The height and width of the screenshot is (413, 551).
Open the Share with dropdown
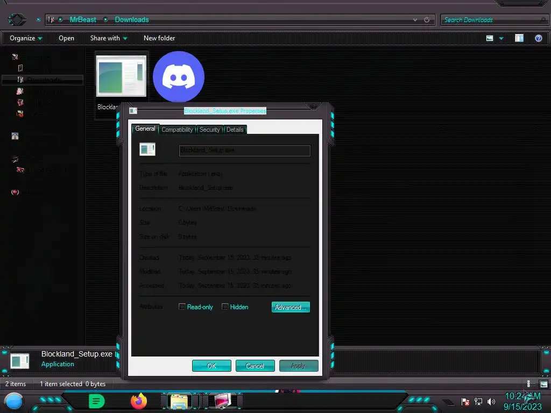coord(109,38)
